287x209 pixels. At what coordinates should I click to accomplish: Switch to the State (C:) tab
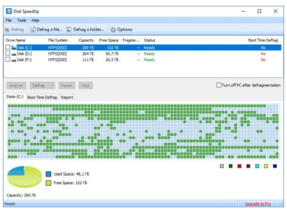coord(15,97)
